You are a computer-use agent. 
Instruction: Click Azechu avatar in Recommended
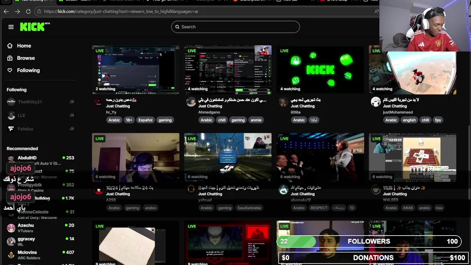11,228
